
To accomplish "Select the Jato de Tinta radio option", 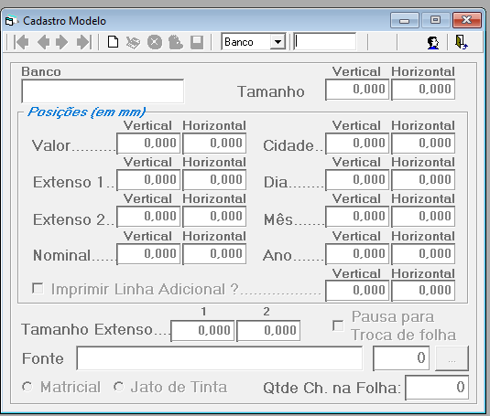I will [x=119, y=387].
